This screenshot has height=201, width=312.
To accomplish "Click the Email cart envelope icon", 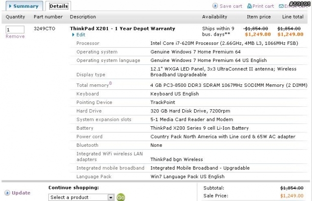I will tap(281, 6).
